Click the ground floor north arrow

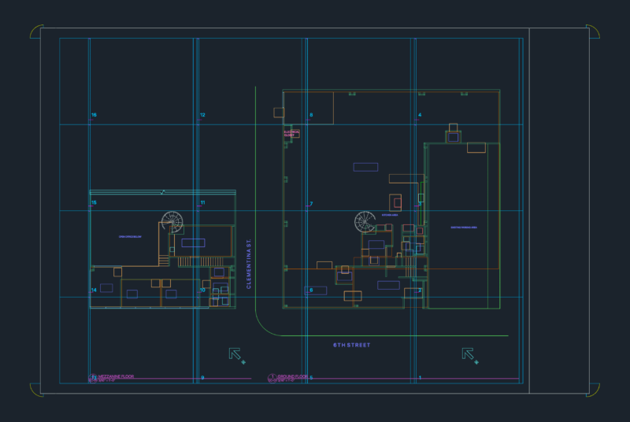click(x=469, y=356)
